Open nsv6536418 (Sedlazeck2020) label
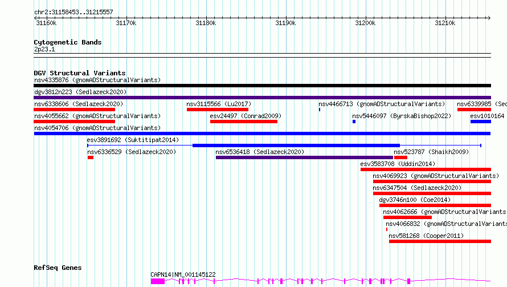This screenshot has width=507, height=287. 260,152
